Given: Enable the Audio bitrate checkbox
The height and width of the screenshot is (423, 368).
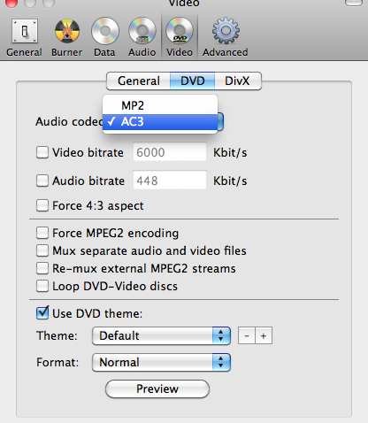Looking at the screenshot, I should click(x=42, y=181).
